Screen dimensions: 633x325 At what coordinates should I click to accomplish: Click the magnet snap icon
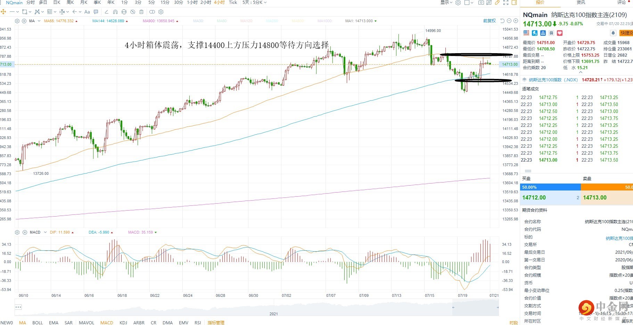coord(115,12)
